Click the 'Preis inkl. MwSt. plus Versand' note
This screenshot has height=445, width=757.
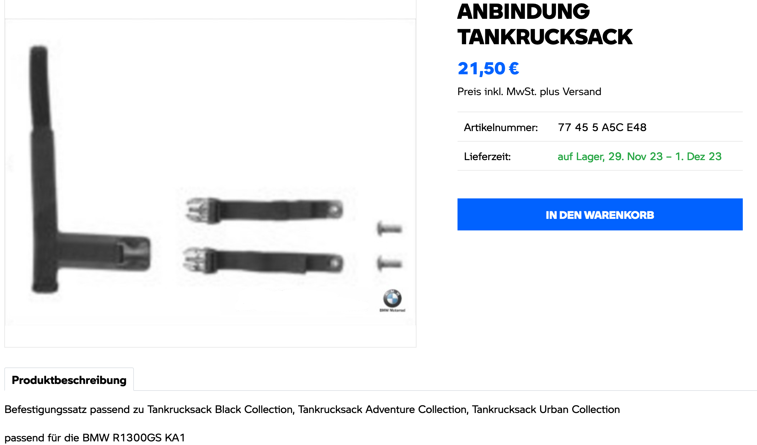click(529, 91)
